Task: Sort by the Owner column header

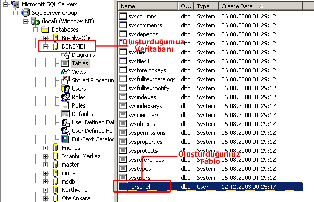Action: (x=185, y=6)
